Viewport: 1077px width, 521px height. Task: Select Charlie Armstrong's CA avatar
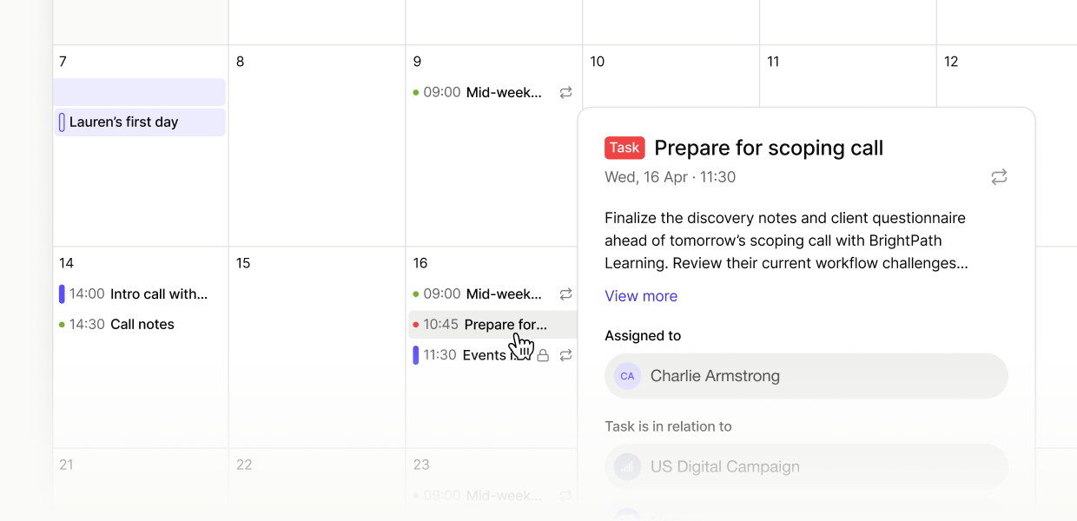pos(626,376)
